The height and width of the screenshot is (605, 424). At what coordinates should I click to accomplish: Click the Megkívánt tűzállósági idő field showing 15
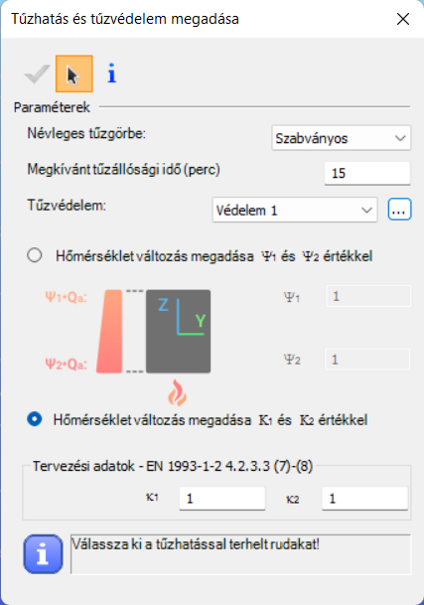tap(367, 173)
